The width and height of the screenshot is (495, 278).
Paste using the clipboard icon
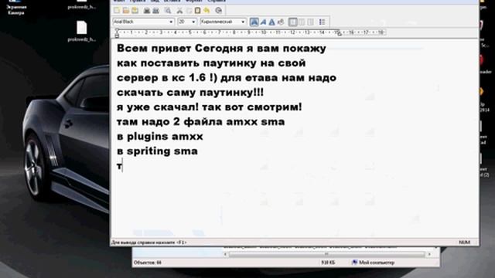(x=197, y=10)
